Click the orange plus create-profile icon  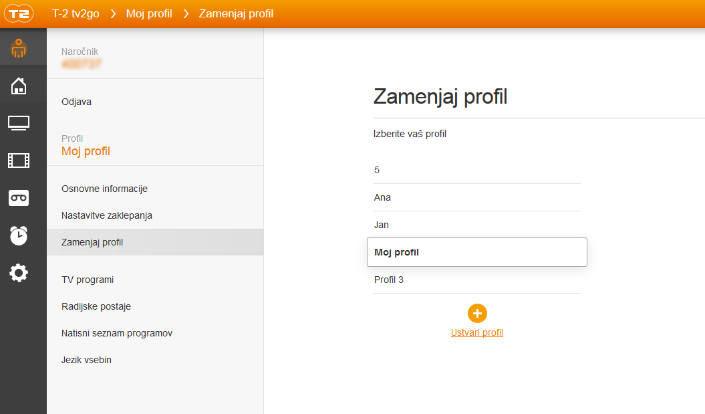pos(477,313)
